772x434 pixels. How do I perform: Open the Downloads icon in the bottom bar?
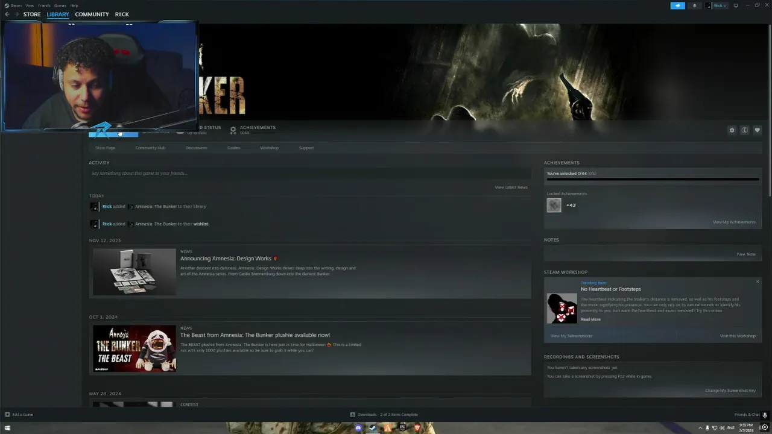353,415
